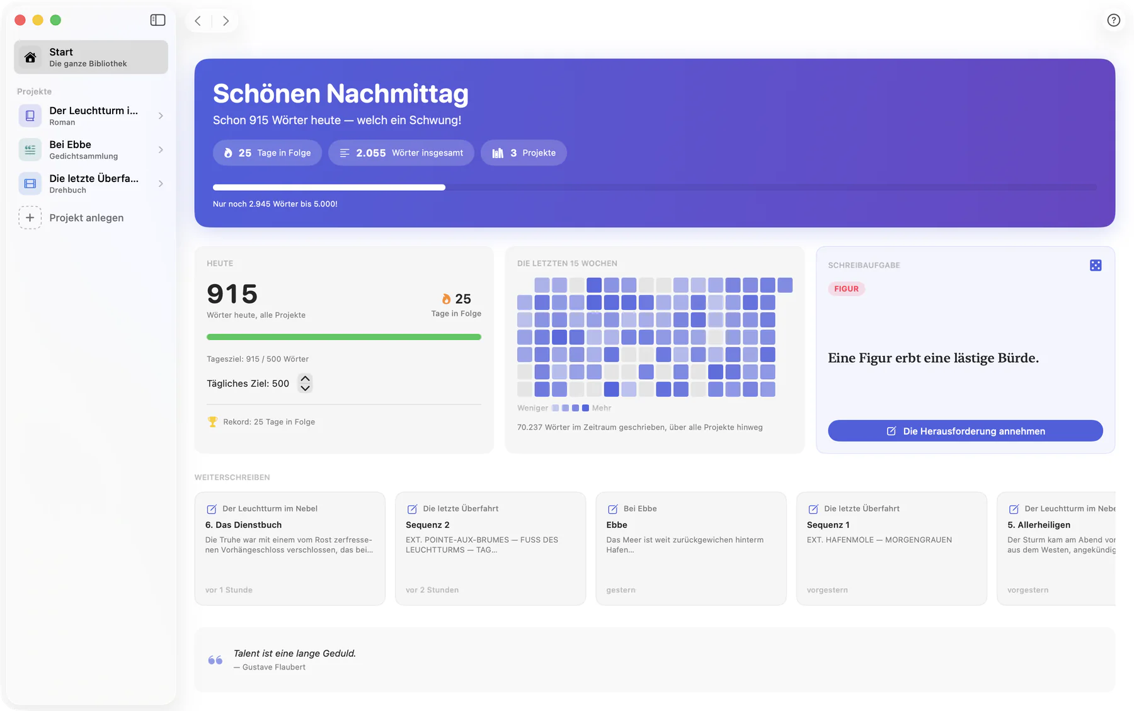Open help via question mark icon

pyautogui.click(x=1113, y=20)
